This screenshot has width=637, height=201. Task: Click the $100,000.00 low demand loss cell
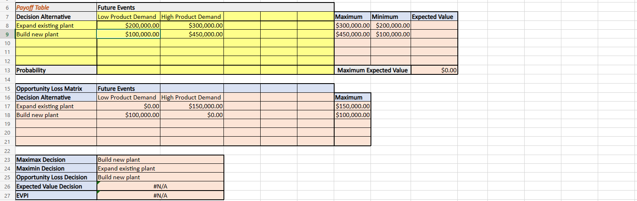[x=128, y=115]
